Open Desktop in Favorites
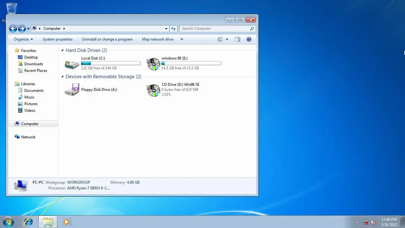This screenshot has width=405, height=228. click(31, 57)
